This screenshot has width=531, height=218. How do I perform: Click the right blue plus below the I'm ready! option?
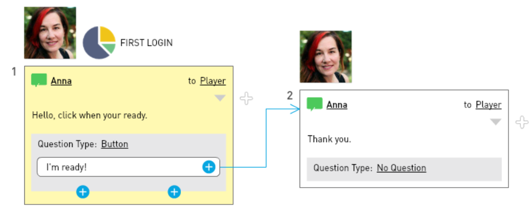pyautogui.click(x=174, y=192)
